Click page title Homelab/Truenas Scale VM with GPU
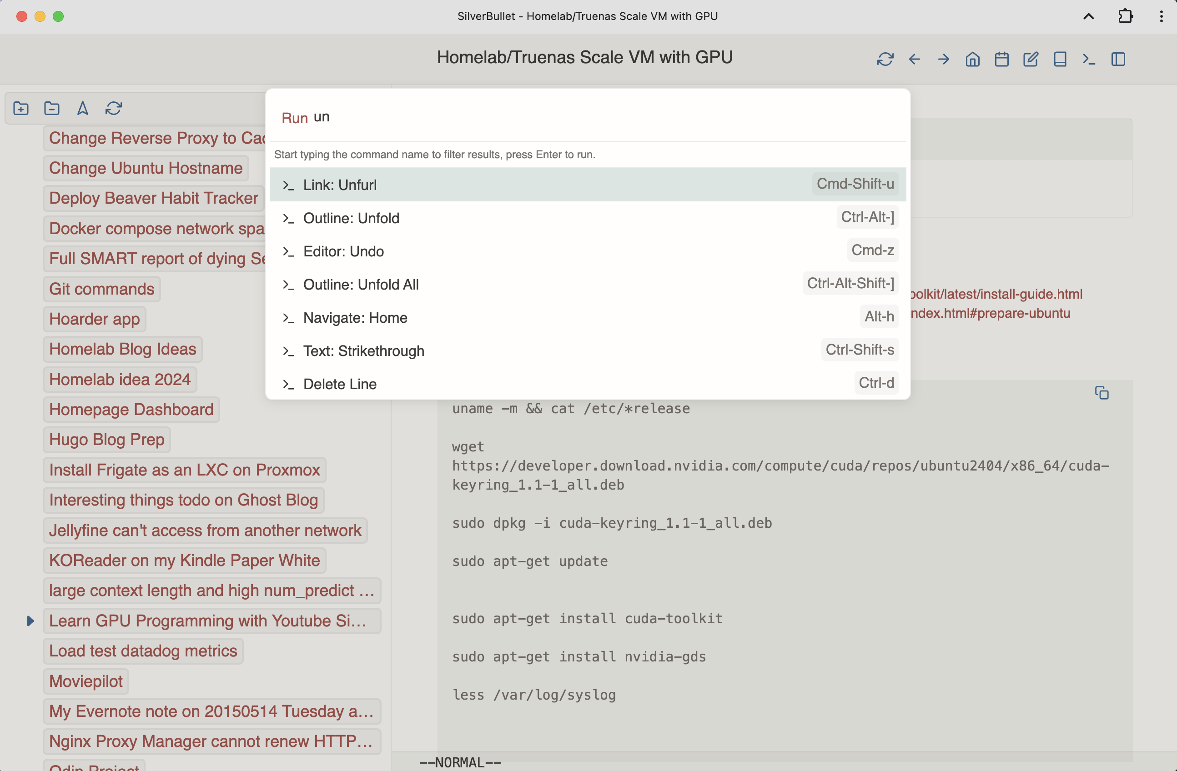Viewport: 1177px width, 771px height. pos(584,58)
